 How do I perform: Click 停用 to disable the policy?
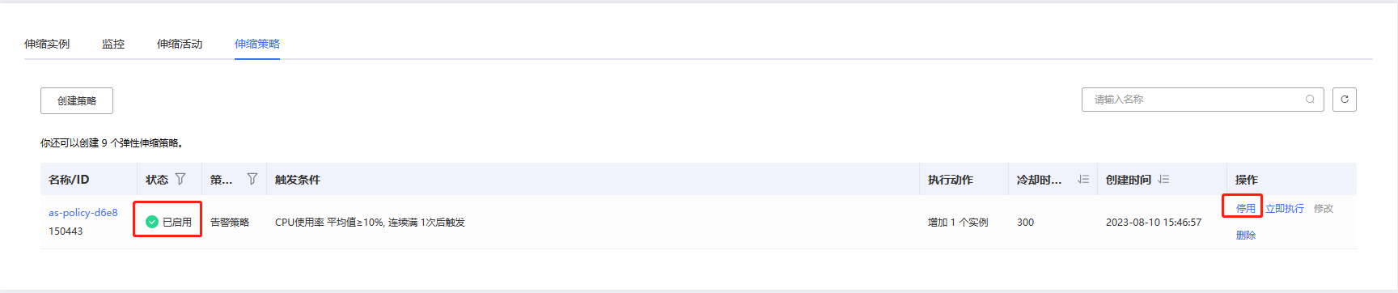pos(1246,209)
